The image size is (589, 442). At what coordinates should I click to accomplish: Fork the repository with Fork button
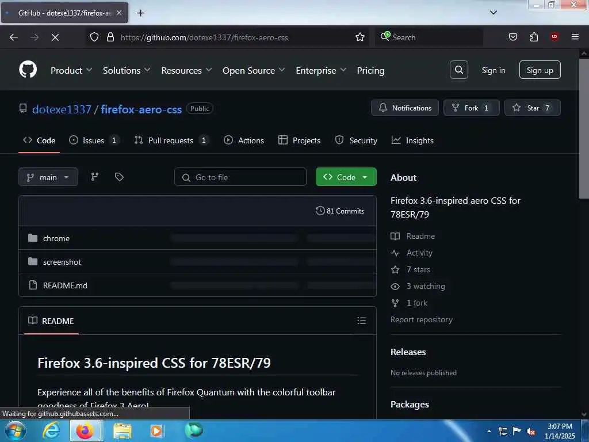pos(472,108)
